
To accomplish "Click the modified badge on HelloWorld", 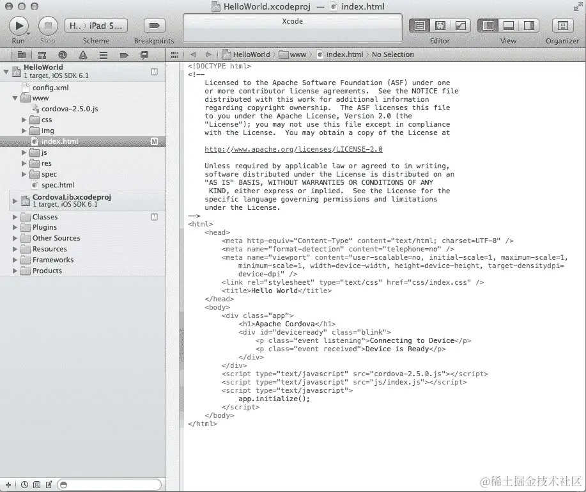I will point(155,72).
